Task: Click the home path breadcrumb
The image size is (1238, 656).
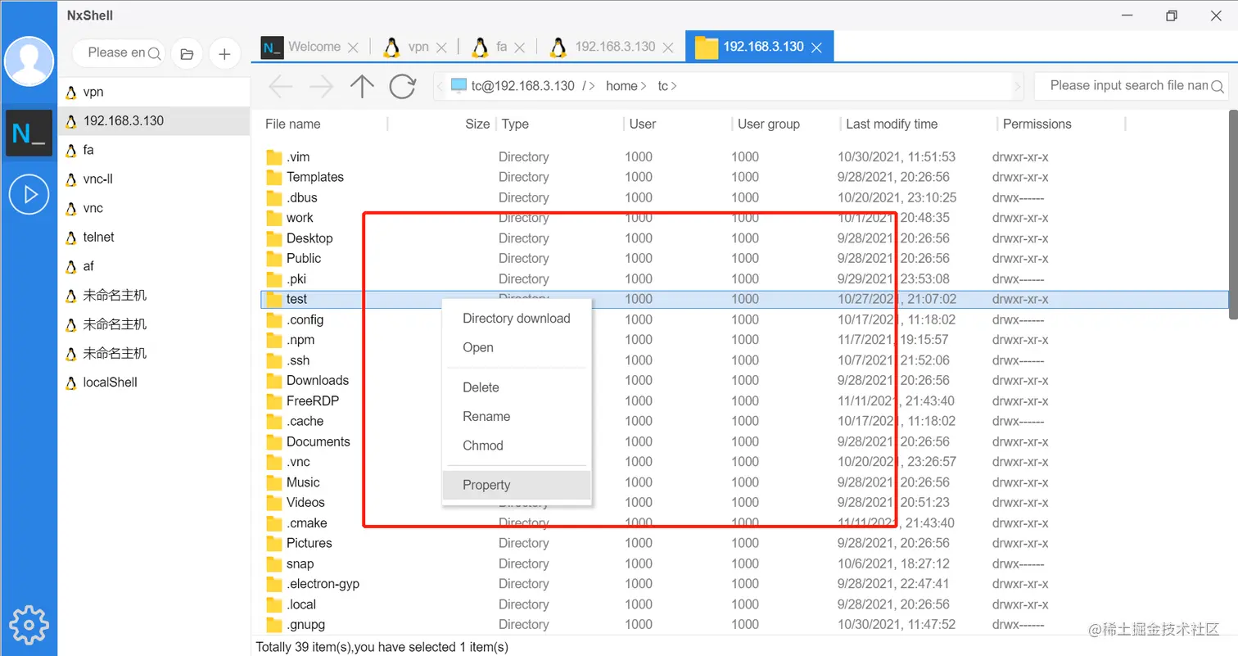Action: pyautogui.click(x=621, y=86)
